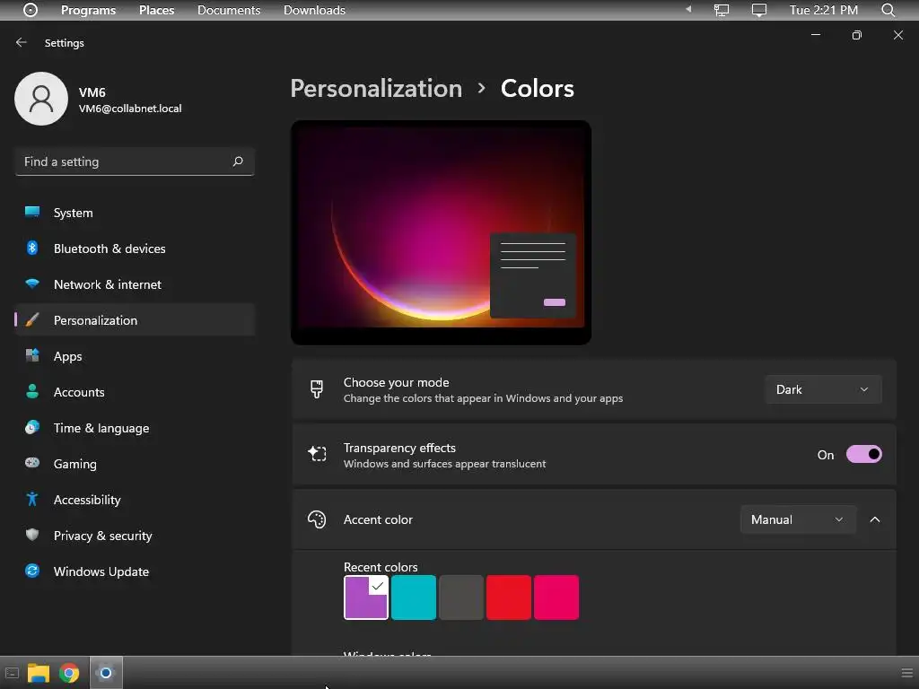Select the teal recent color swatch
This screenshot has height=689, width=919.
(413, 597)
